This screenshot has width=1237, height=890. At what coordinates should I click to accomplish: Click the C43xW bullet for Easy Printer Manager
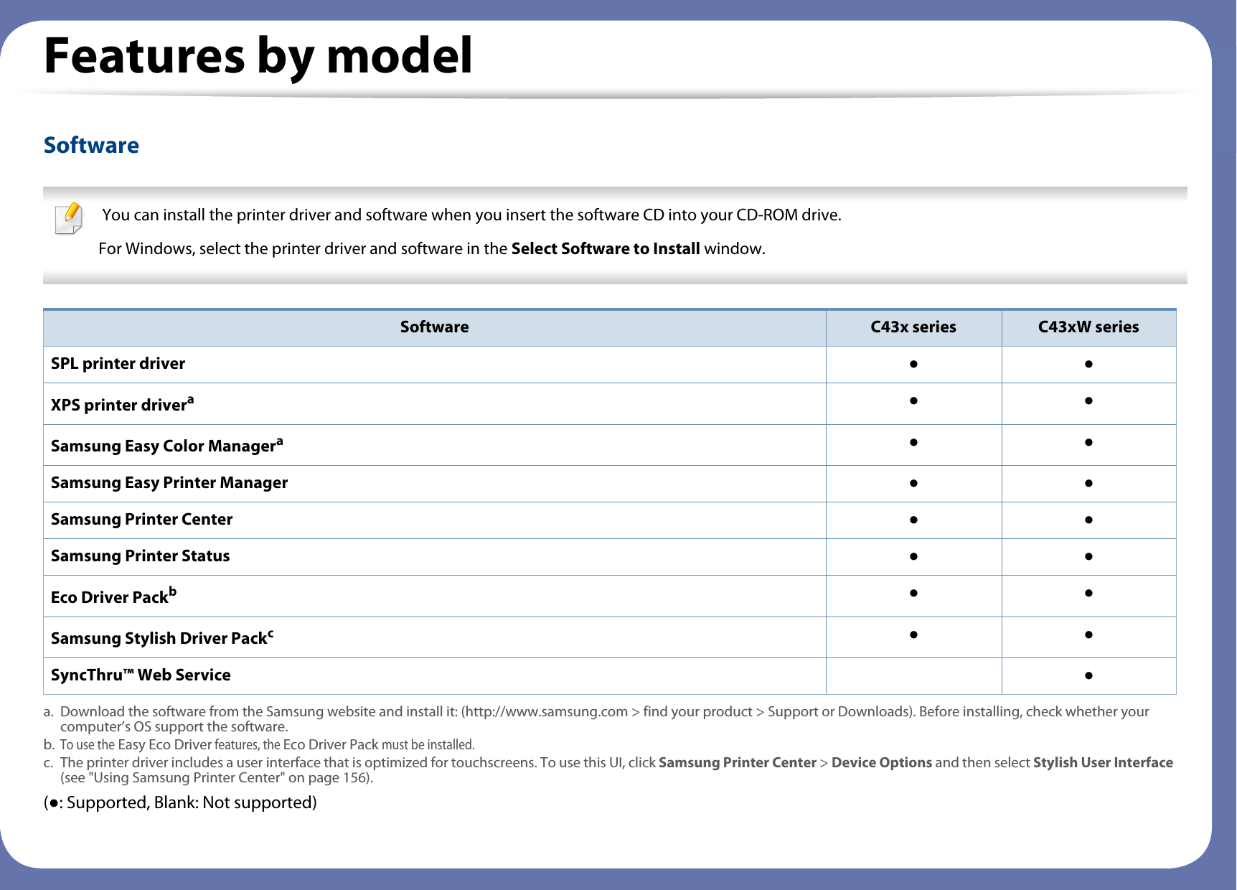click(1088, 483)
